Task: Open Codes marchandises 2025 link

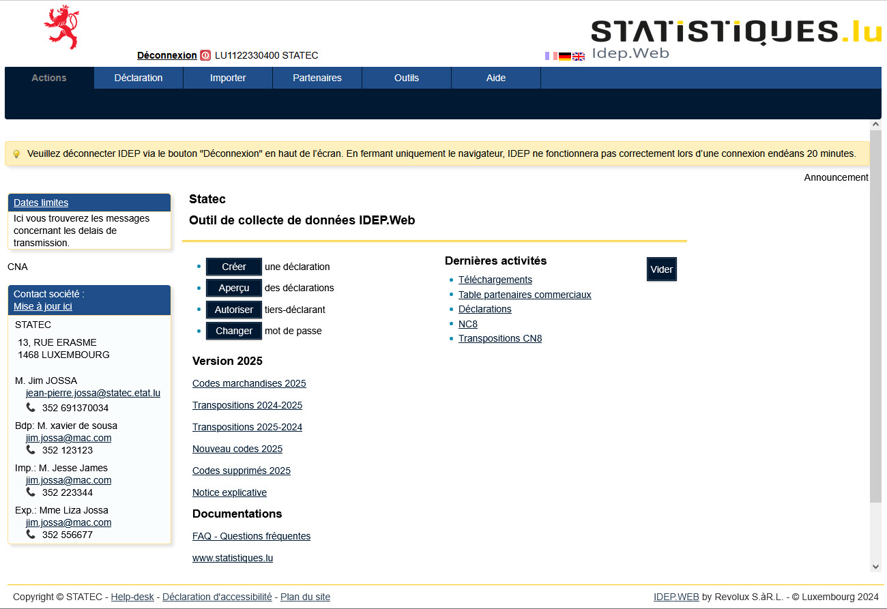Action: [x=249, y=383]
